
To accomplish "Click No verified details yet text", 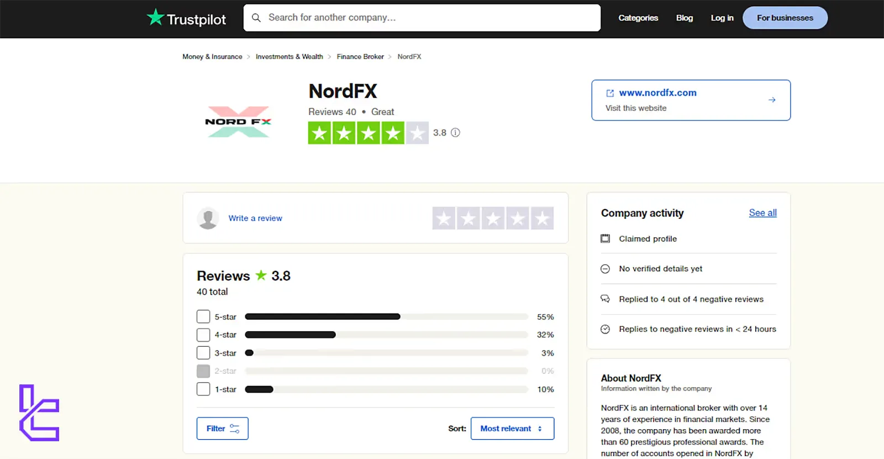I will tap(661, 269).
